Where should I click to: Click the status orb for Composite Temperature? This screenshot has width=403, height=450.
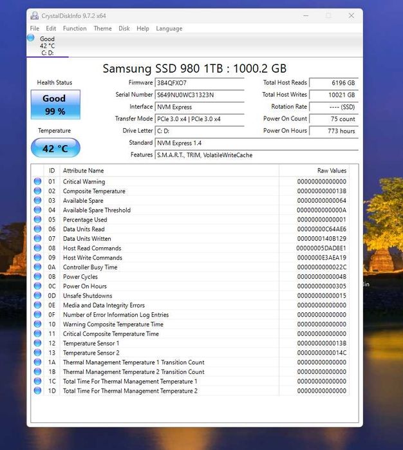coord(37,191)
